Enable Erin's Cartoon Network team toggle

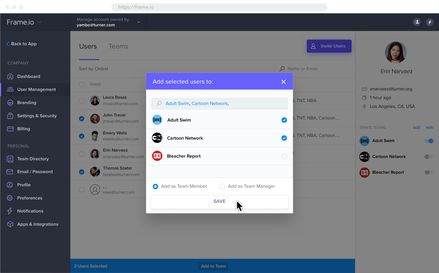pyautogui.click(x=429, y=157)
